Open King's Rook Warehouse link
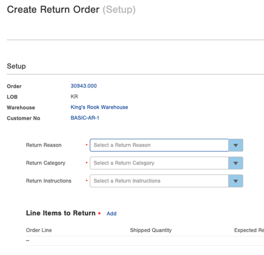This screenshot has height=255, width=264. pyautogui.click(x=100, y=107)
